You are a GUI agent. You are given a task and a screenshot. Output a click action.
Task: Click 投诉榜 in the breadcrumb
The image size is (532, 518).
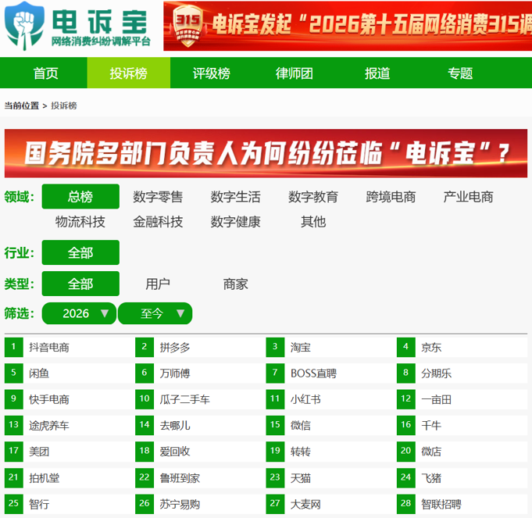64,105
